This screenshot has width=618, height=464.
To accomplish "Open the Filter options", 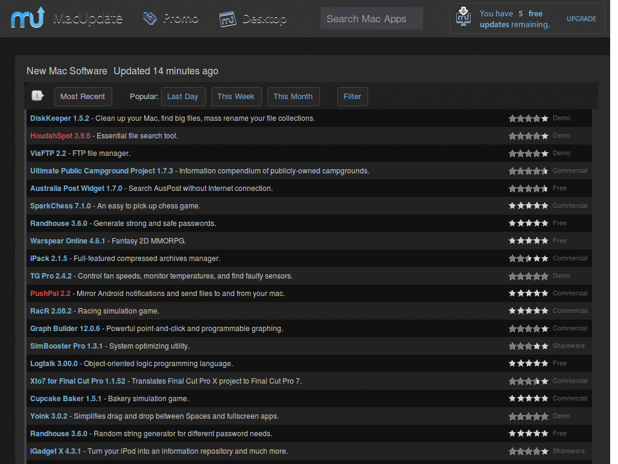I will click(352, 97).
